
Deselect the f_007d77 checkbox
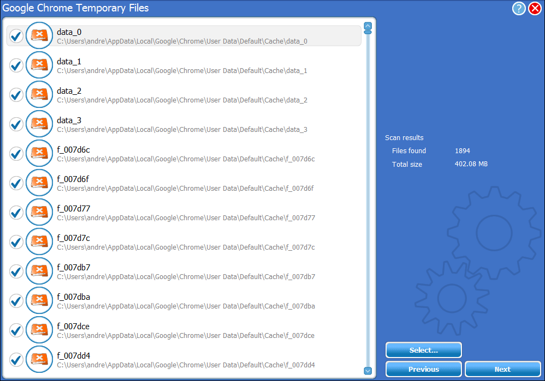point(16,213)
